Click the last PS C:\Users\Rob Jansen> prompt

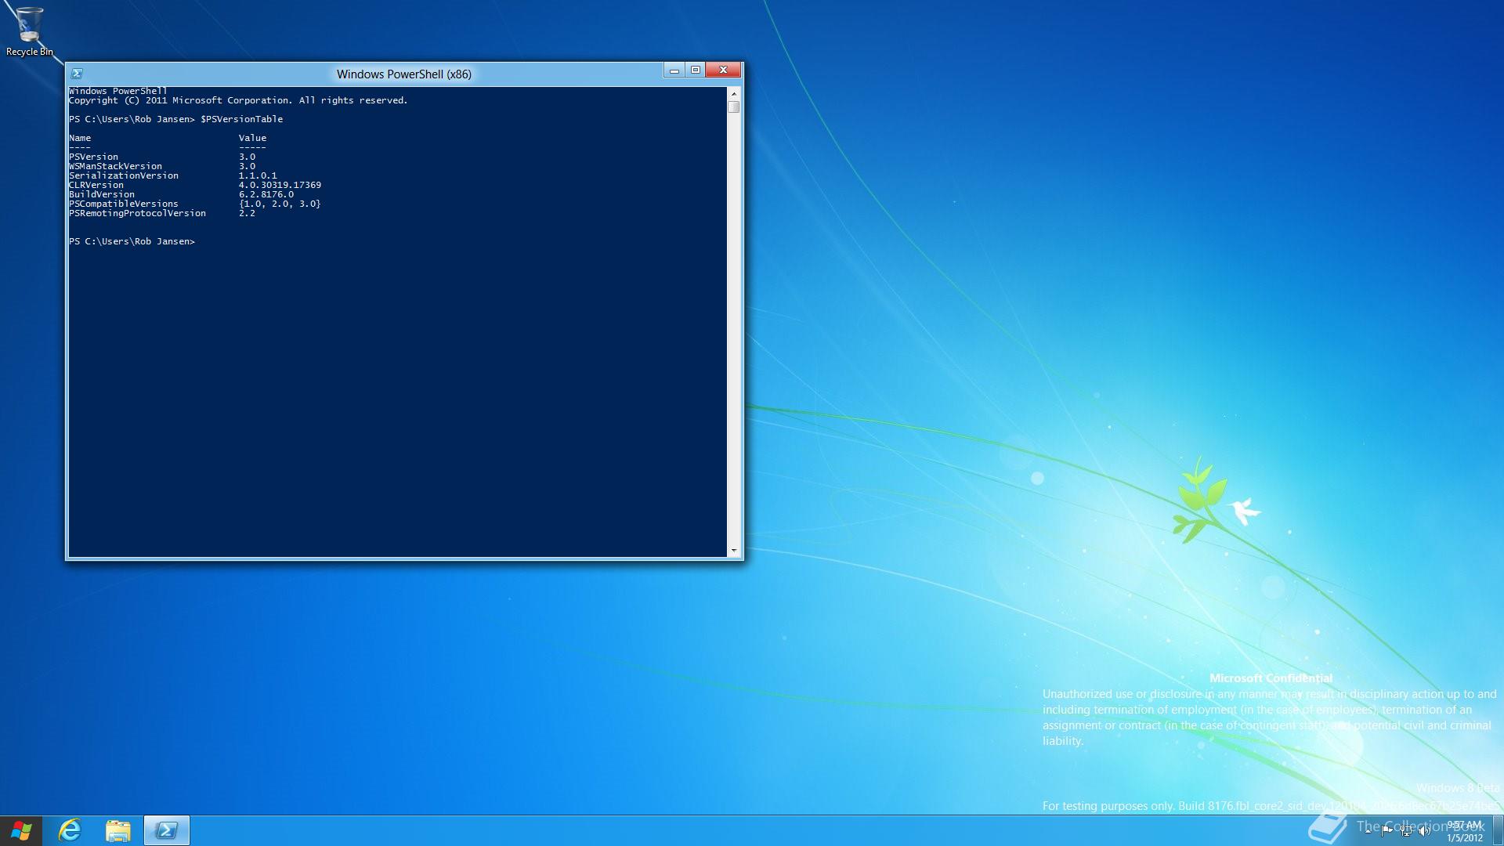(x=132, y=241)
